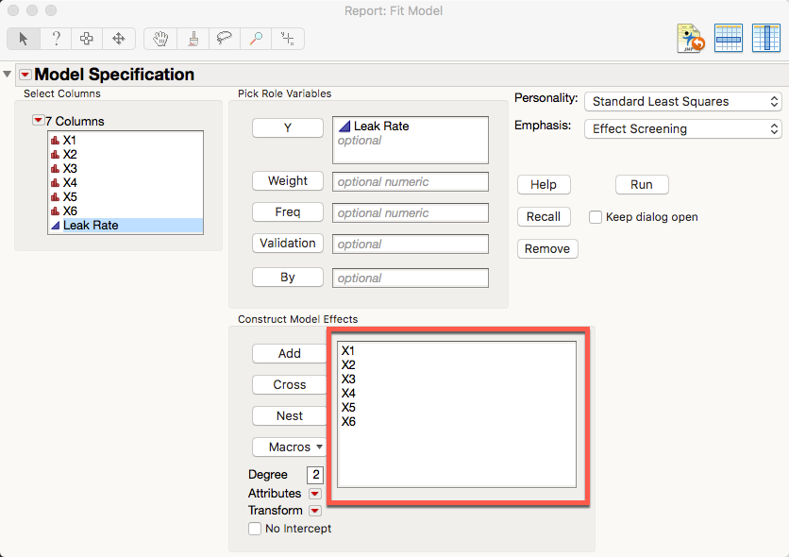
Task: Click the column-highlight data table icon
Action: [766, 38]
